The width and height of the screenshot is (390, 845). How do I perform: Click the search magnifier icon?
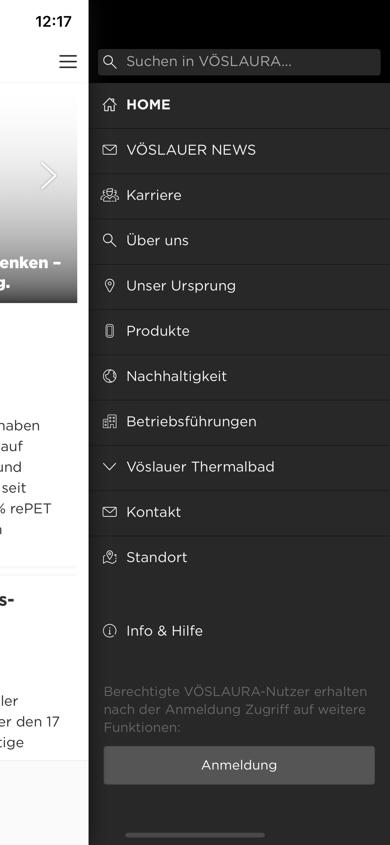pos(110,62)
